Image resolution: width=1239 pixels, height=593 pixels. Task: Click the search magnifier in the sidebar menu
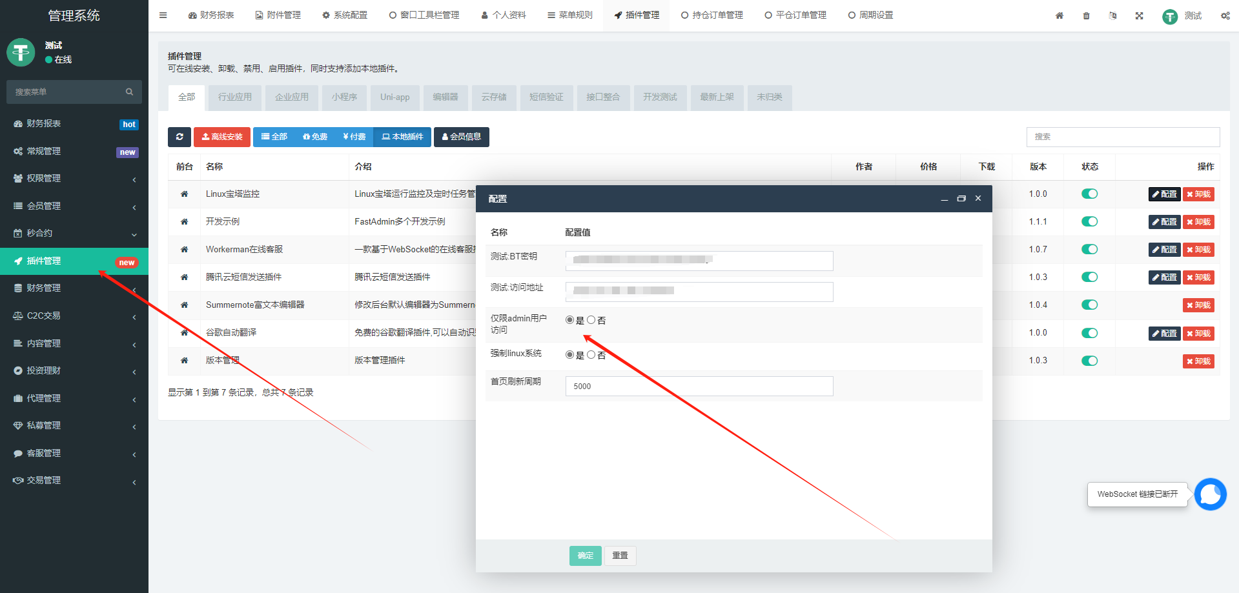pos(130,92)
